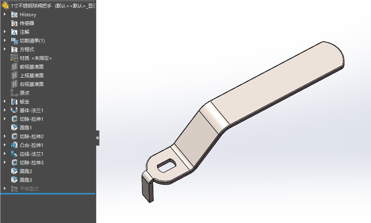The width and height of the screenshot is (371, 223).
Task: Select the 圆角1 label
Action: 26,128
